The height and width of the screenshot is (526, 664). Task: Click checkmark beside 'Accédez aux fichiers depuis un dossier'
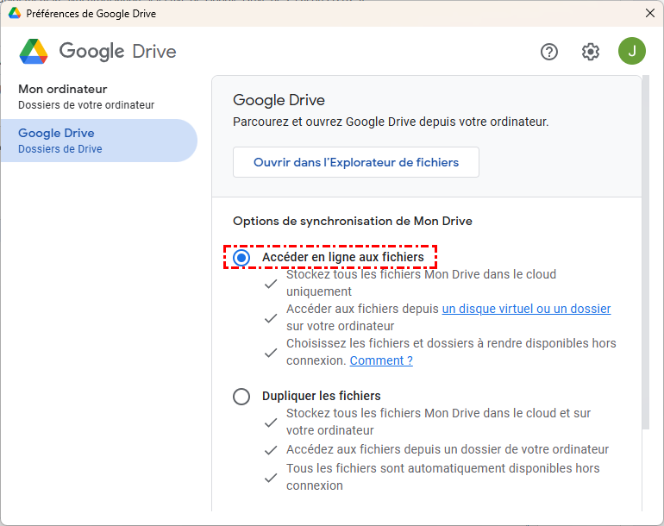click(272, 450)
